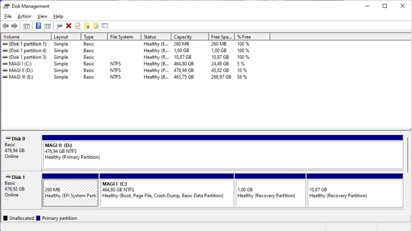Image resolution: width=412 pixels, height=231 pixels.
Task: Click the 476,94 GB capacity cell in list
Action: tap(183, 70)
